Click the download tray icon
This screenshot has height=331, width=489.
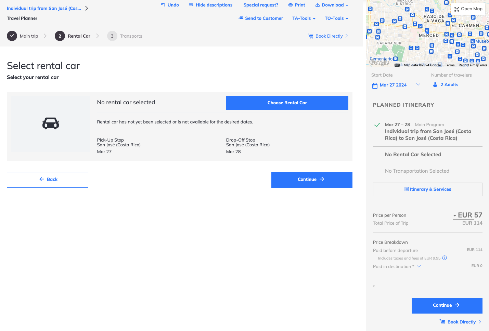(318, 5)
